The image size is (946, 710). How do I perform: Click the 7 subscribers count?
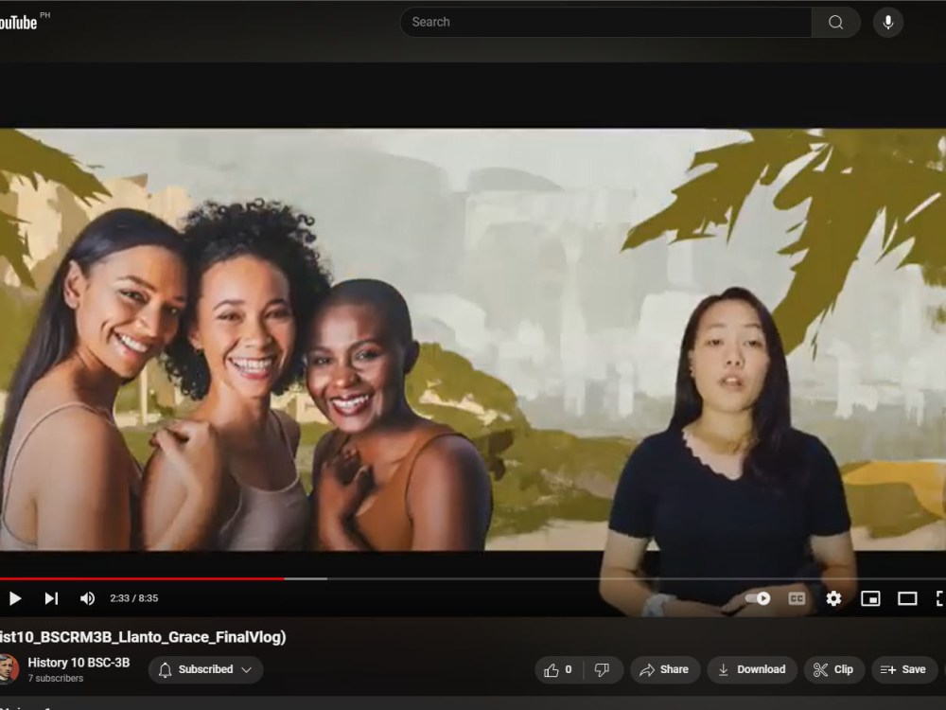[56, 679]
